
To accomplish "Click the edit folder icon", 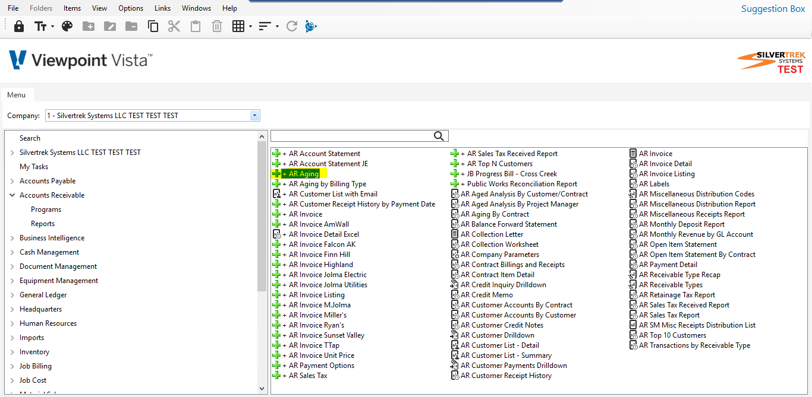I will tap(110, 26).
